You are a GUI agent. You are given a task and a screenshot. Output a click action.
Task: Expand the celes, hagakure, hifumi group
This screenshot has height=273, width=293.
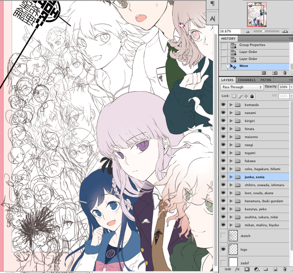click(231, 169)
